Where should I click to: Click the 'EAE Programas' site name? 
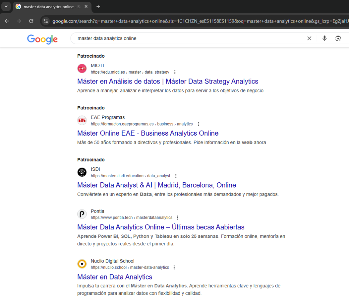(x=108, y=117)
